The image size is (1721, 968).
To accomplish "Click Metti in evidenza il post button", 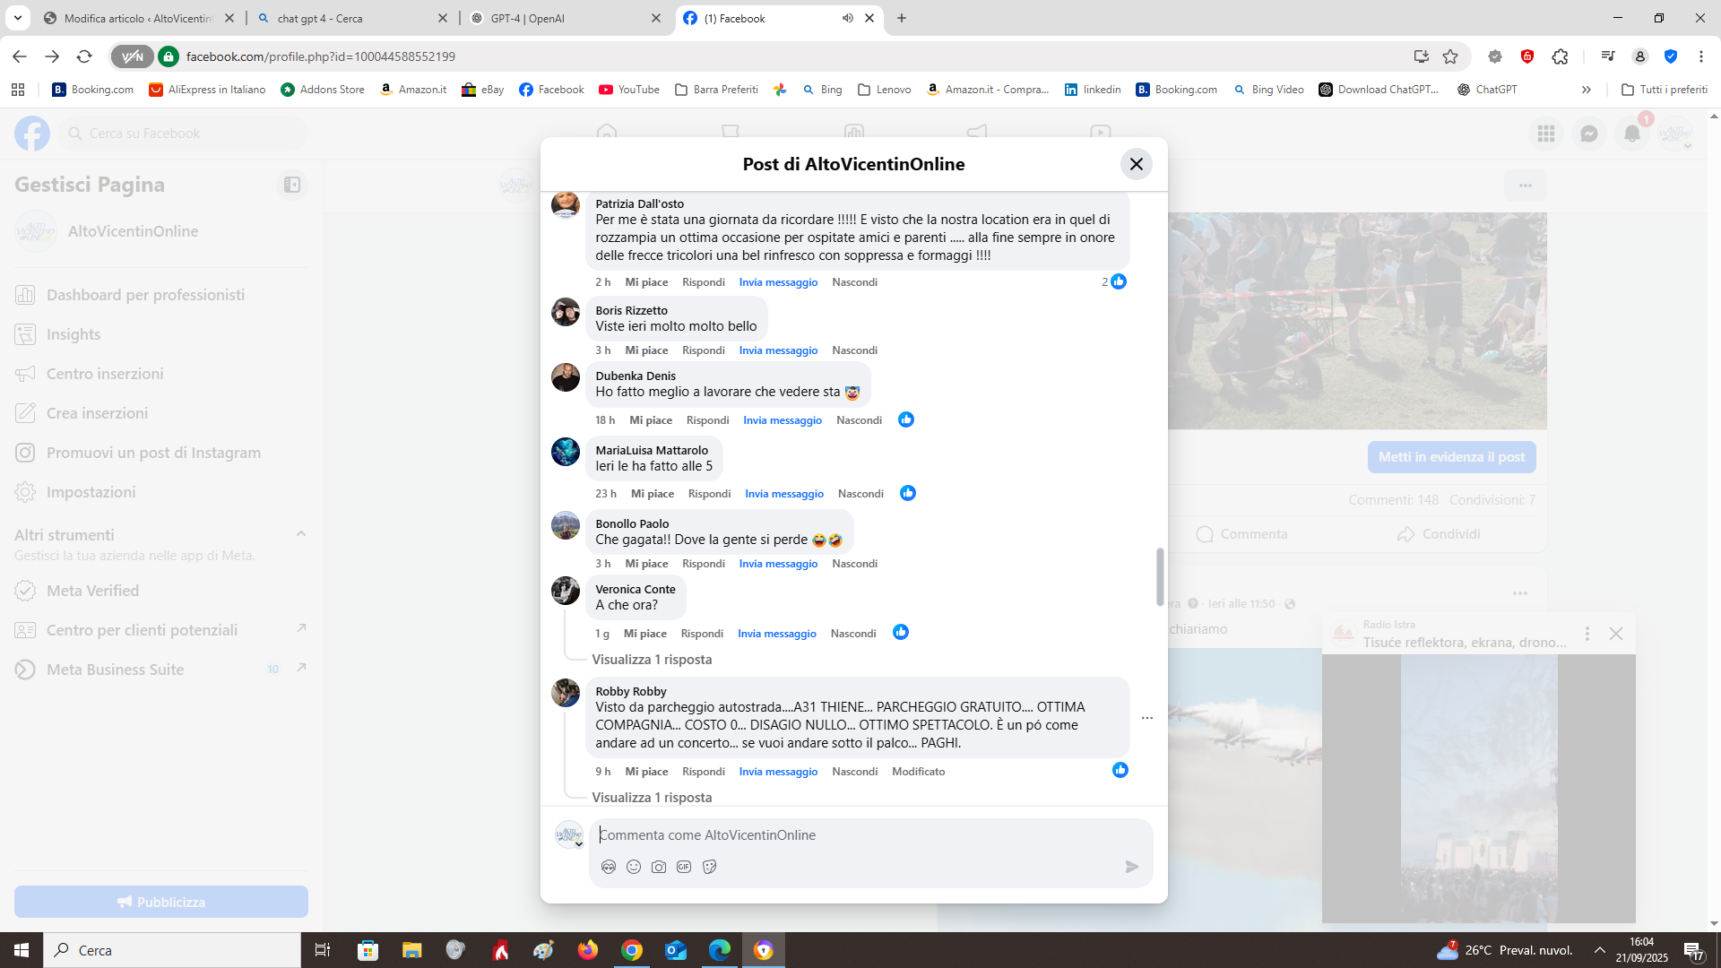I will coord(1451,457).
